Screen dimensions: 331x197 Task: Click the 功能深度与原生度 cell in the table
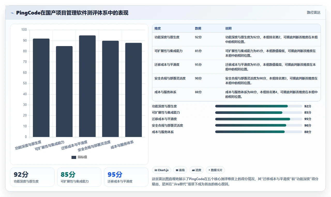(167, 37)
